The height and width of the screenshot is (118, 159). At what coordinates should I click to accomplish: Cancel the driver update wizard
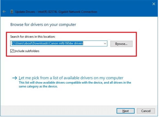[x=146, y=111]
